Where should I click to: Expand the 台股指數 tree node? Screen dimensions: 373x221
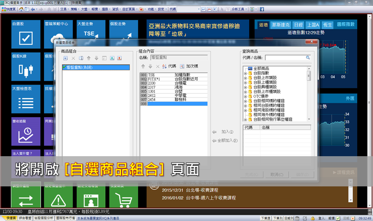(245, 74)
